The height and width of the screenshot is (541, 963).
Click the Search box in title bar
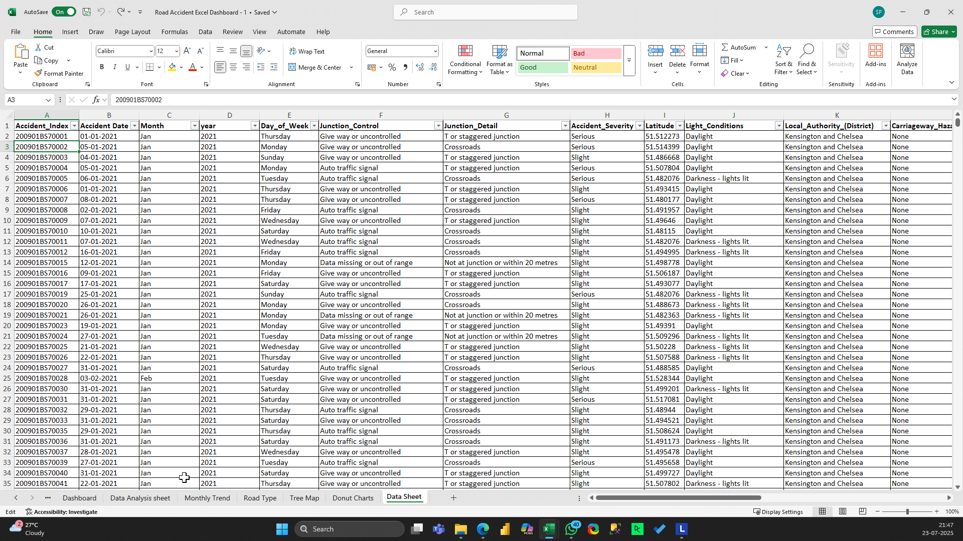[x=486, y=12]
